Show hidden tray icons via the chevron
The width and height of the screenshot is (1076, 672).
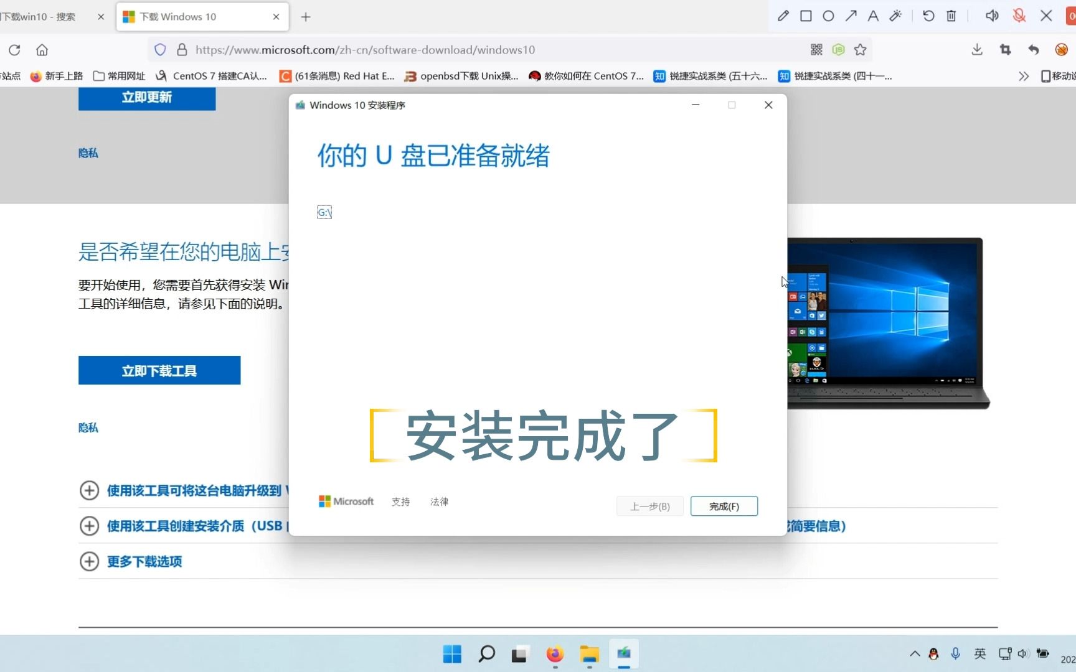point(915,654)
